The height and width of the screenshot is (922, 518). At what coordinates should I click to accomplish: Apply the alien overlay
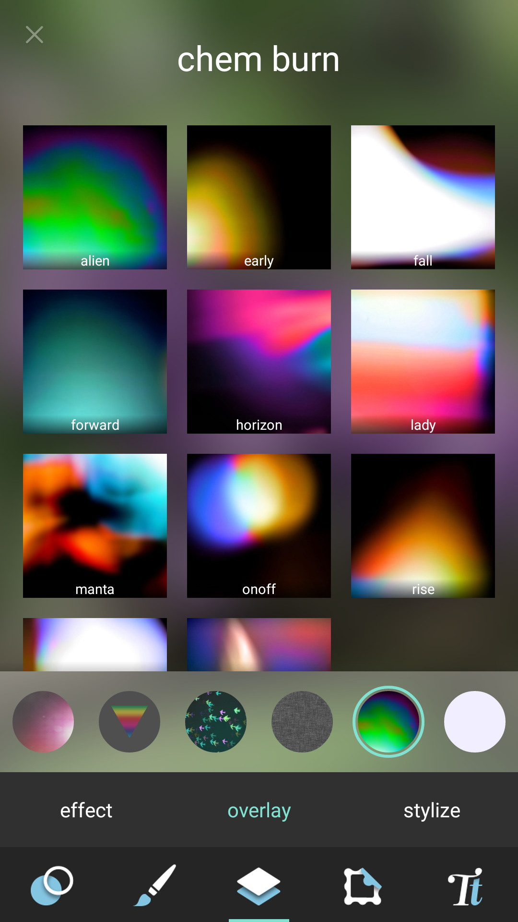tap(95, 197)
